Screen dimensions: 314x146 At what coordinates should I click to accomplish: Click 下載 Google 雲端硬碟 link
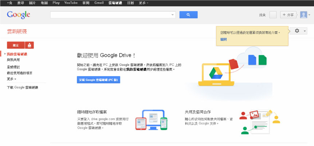click(x=23, y=87)
